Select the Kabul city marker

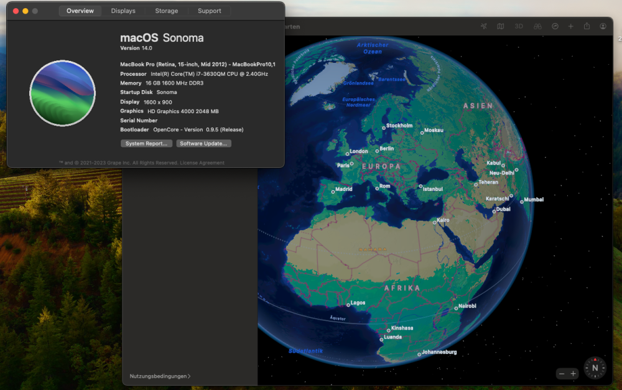[x=503, y=165]
